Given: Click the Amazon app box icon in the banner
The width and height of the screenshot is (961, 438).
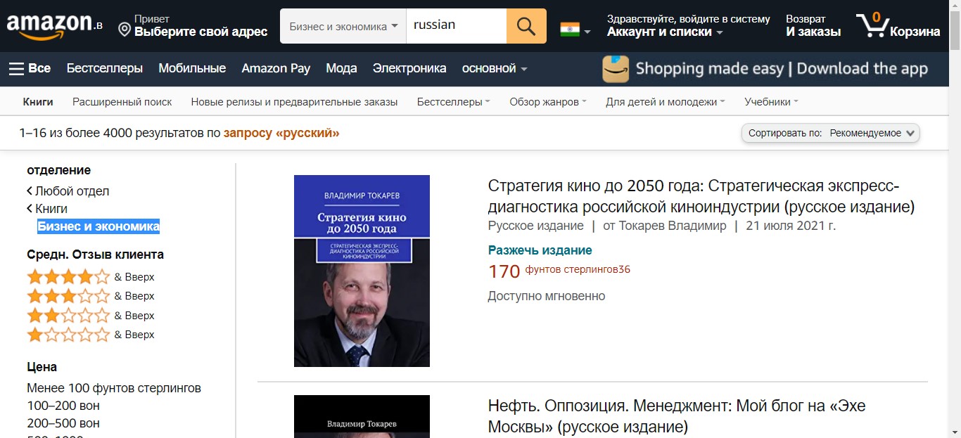Looking at the screenshot, I should [616, 69].
